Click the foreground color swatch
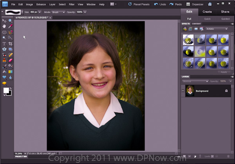The width and height of the screenshot is (235, 164). (x=6, y=90)
